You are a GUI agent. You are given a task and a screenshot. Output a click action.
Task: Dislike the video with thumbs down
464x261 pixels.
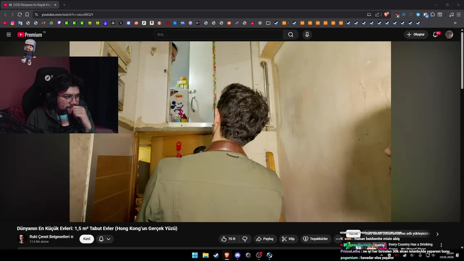click(x=245, y=239)
